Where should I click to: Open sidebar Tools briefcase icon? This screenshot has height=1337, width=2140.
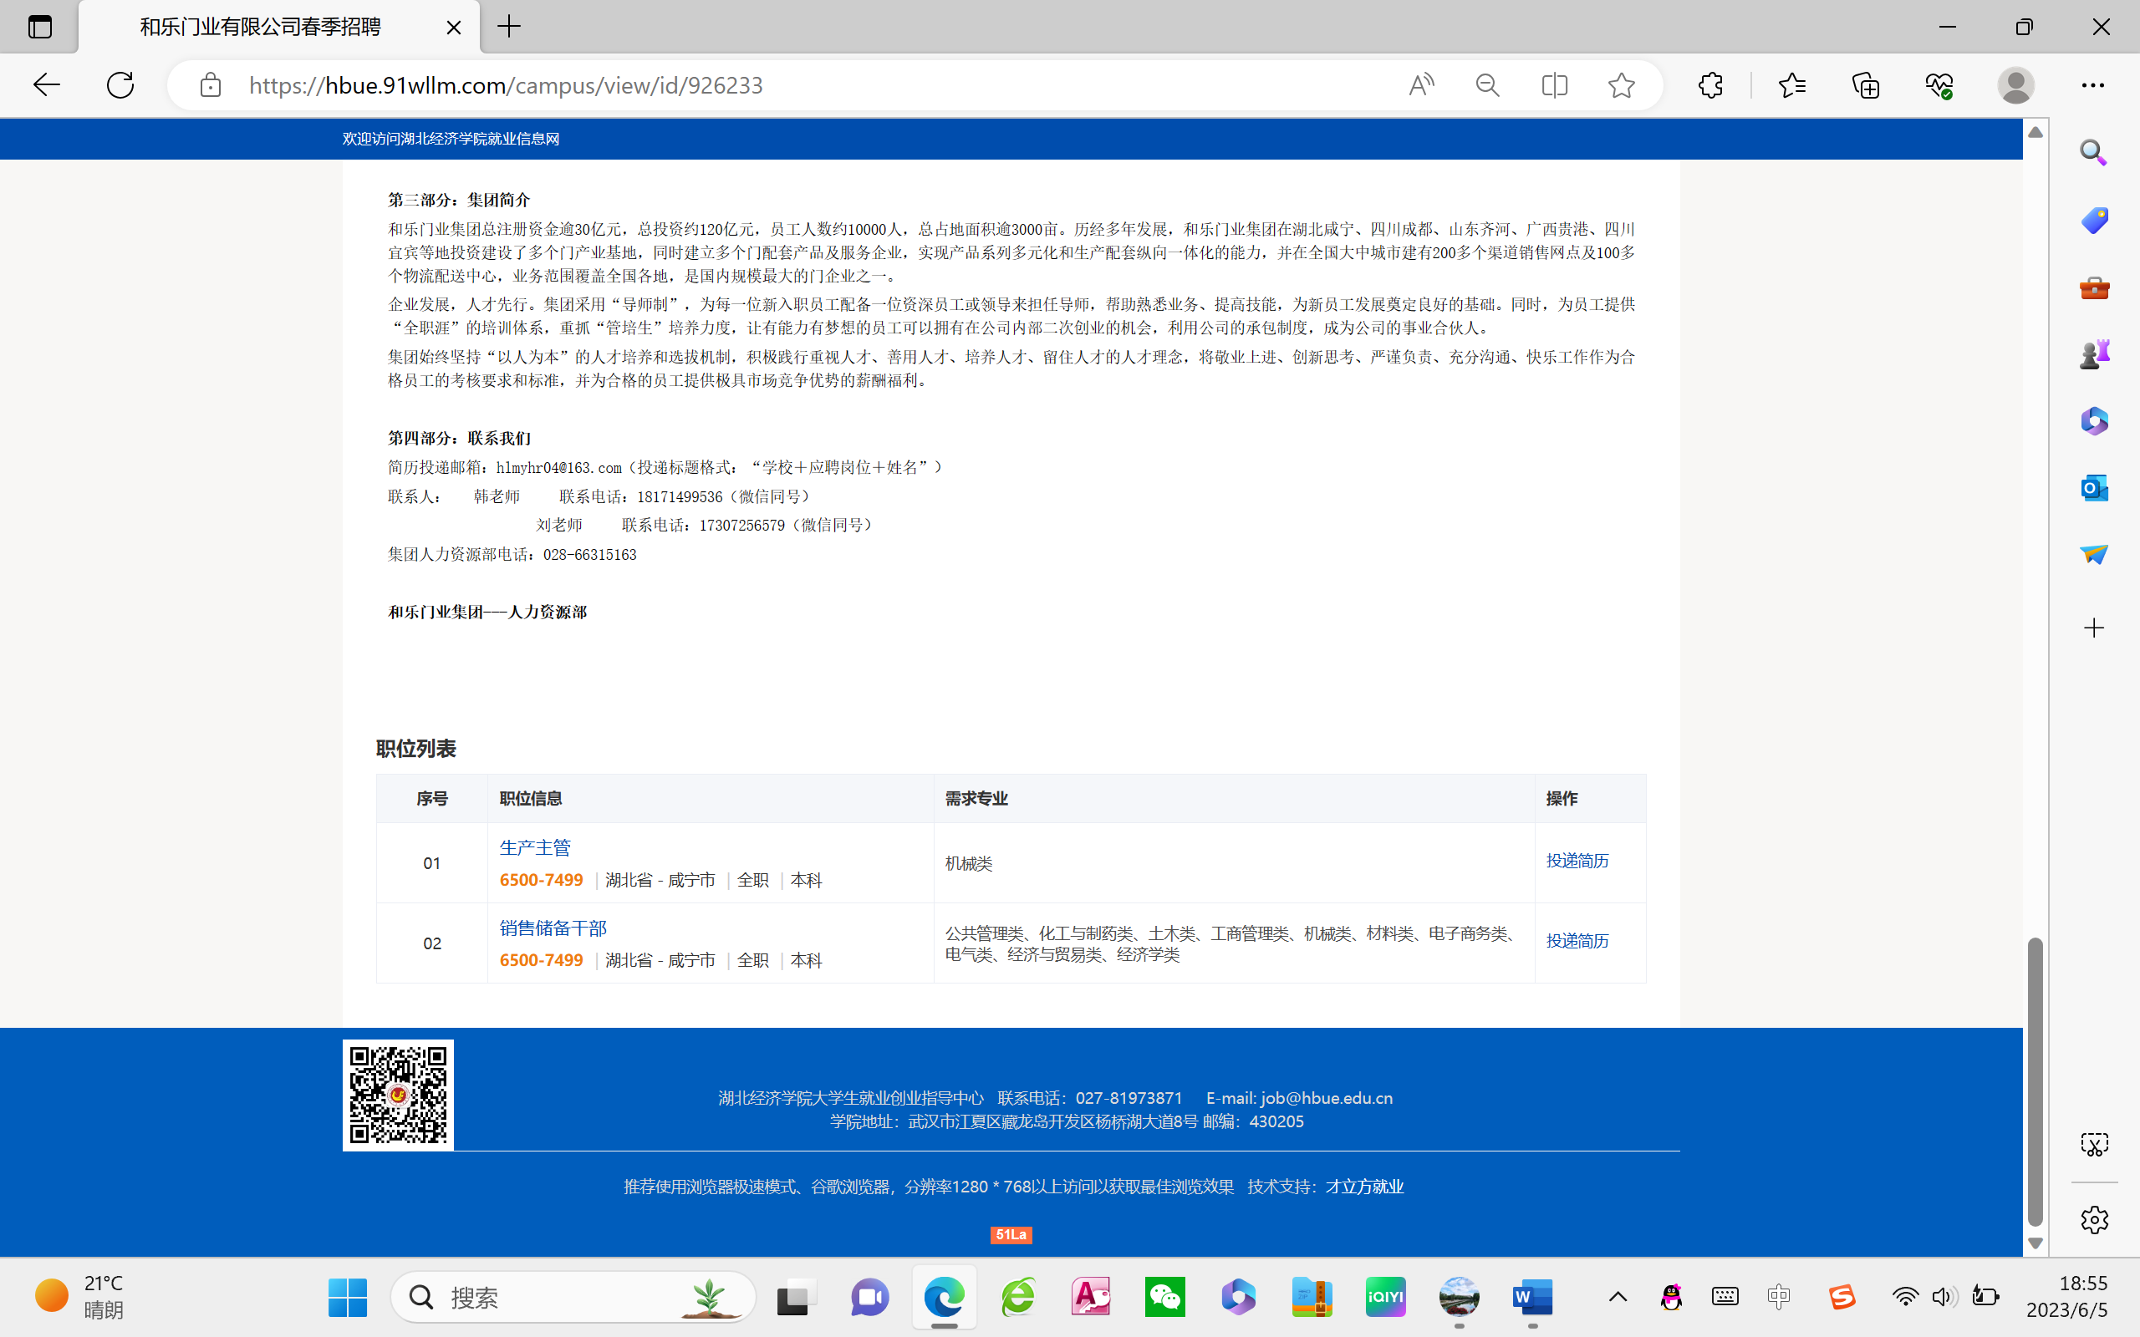(2093, 287)
